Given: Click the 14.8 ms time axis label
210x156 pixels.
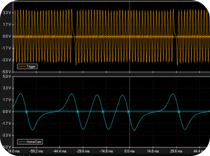Looking at the screenshot, I should (x=153, y=151).
